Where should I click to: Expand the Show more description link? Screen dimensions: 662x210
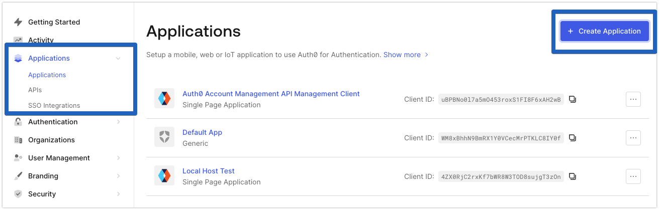click(406, 55)
